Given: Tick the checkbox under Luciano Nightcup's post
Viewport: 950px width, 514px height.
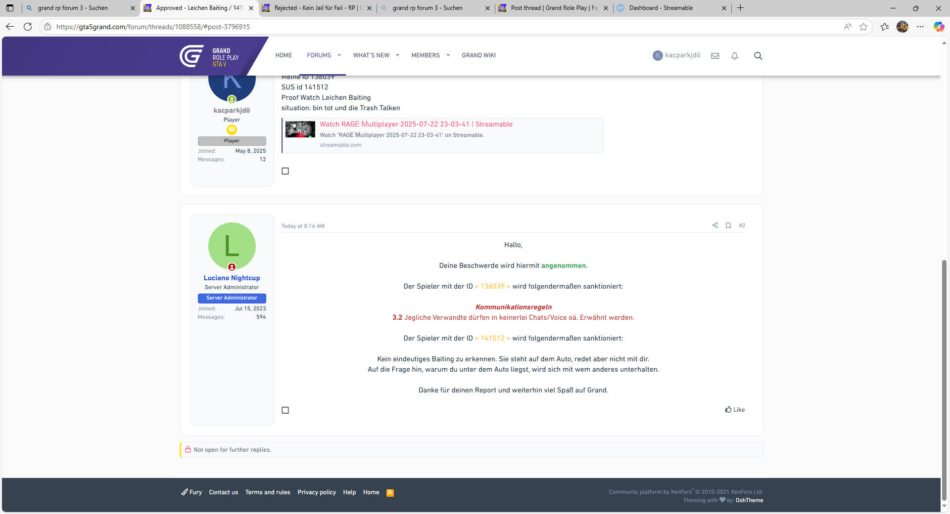Looking at the screenshot, I should point(285,410).
